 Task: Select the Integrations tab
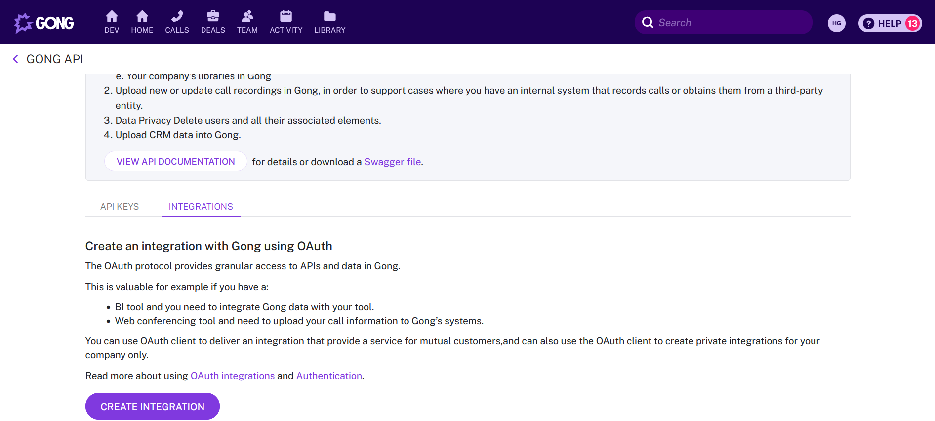coord(201,207)
